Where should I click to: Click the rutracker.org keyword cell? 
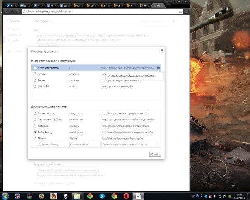[x=76, y=132]
